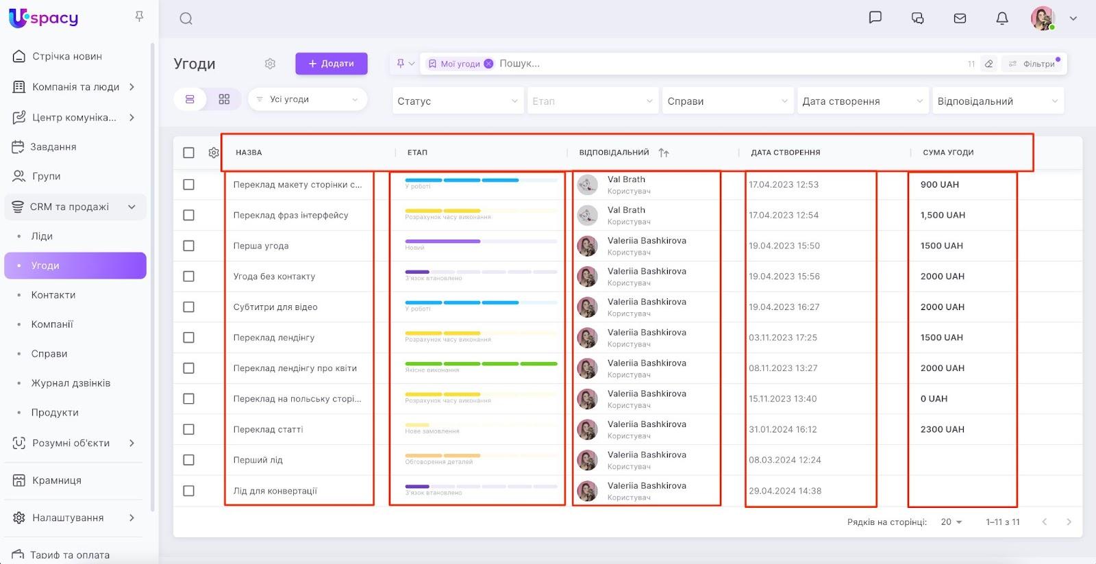Switch to kanban grid view icon
The width and height of the screenshot is (1096, 564).
pyautogui.click(x=224, y=99)
